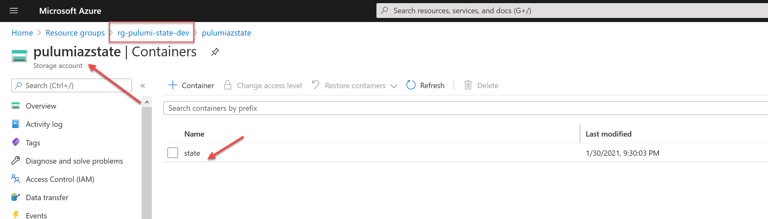This screenshot has width=768, height=219.
Task: Click the Tags purple tag icon
Action: pyautogui.click(x=15, y=143)
